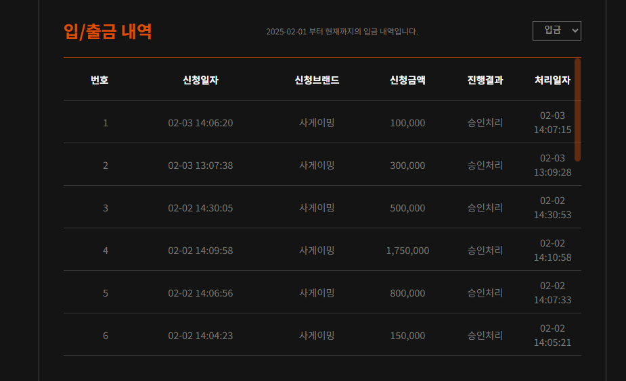
Task: Click the 신청브랜드 column header
Action: point(317,80)
